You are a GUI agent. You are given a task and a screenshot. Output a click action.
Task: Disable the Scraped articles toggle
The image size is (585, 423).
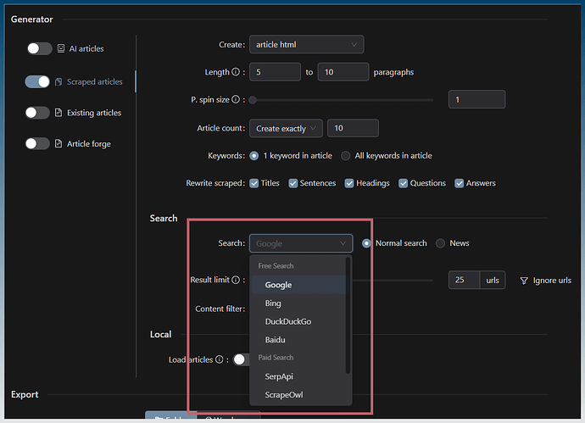(x=38, y=82)
